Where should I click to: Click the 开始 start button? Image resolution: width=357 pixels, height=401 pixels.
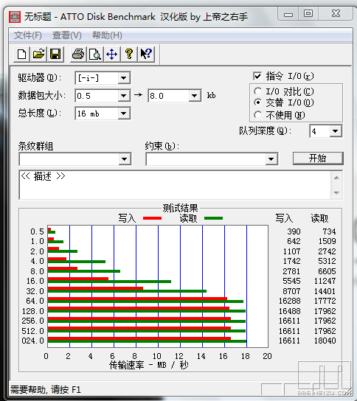(318, 158)
